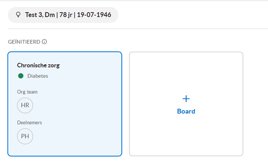This screenshot has width=268, height=163.
Task: Click the patient age 78 jr
Action: (66, 15)
